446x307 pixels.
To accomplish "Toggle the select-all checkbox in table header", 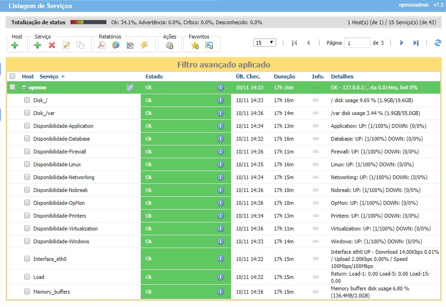I will 12,76.
